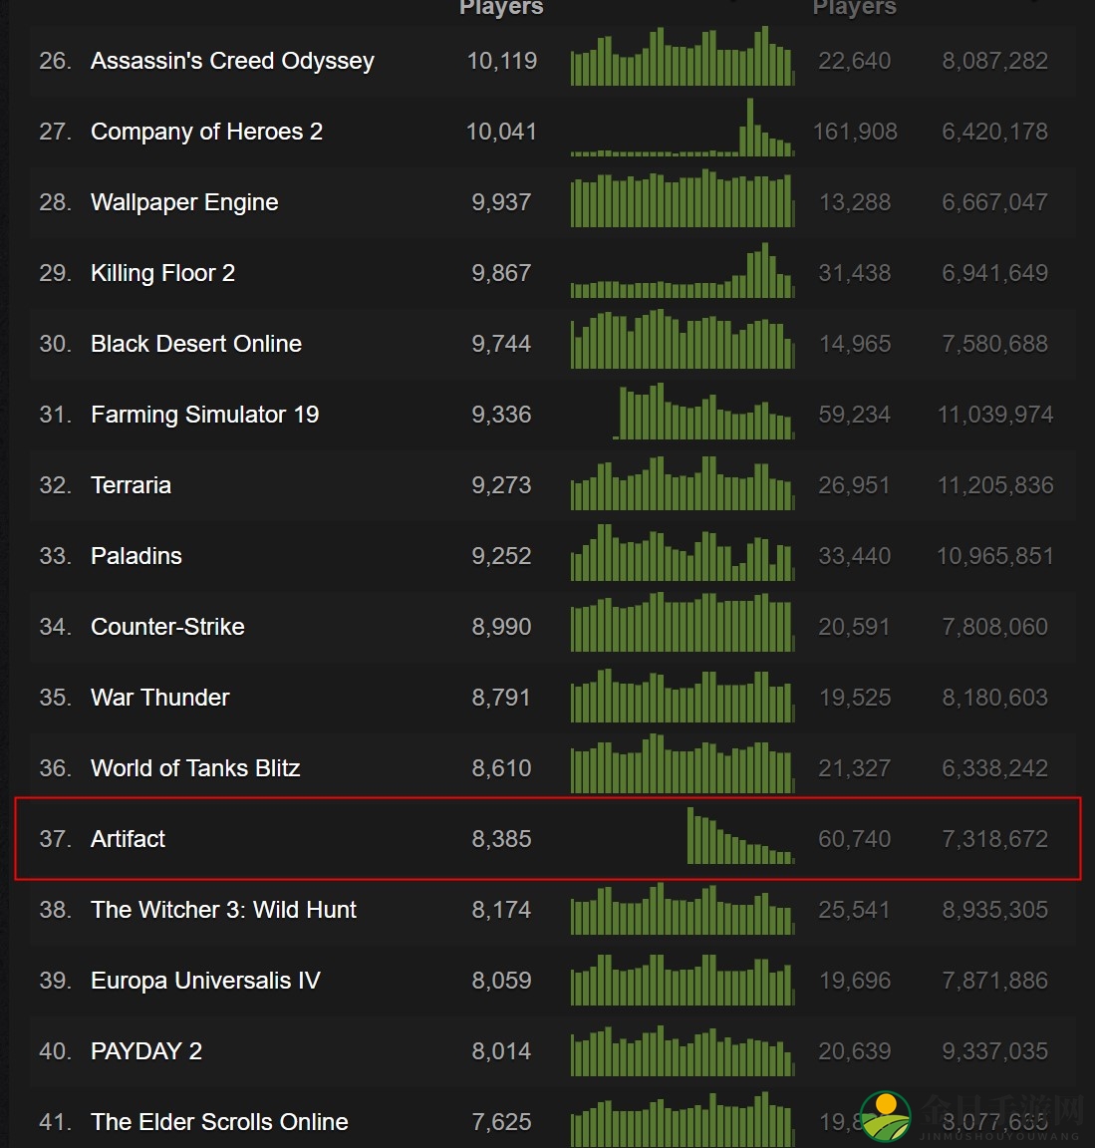Select current players value 10,041
Image resolution: width=1095 pixels, height=1148 pixels.
501,132
